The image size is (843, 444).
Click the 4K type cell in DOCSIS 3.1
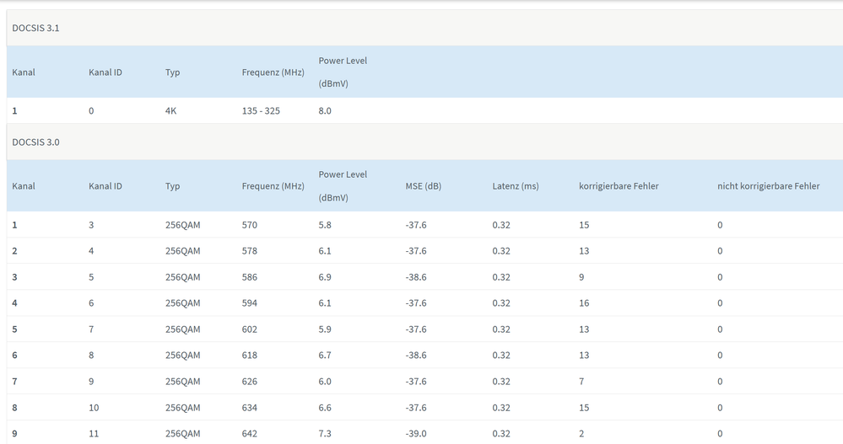(x=170, y=111)
